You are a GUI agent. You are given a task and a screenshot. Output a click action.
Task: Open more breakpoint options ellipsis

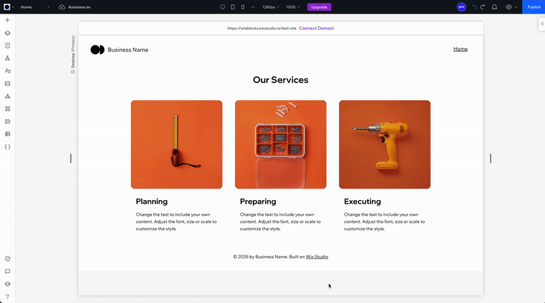pyautogui.click(x=253, y=7)
